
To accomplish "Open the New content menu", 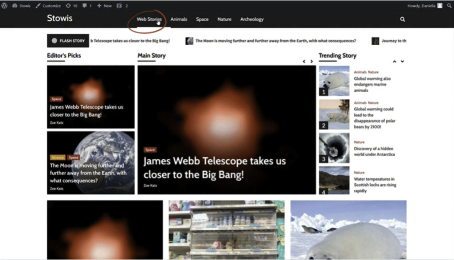I will (x=104, y=5).
